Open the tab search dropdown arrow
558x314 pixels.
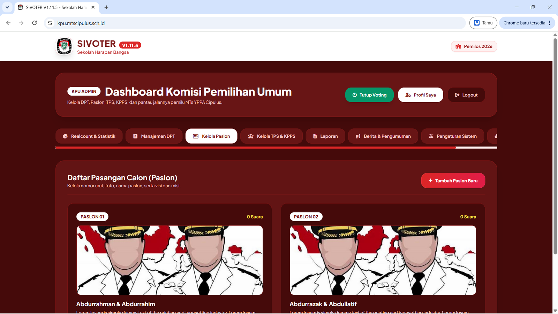[x=7, y=7]
